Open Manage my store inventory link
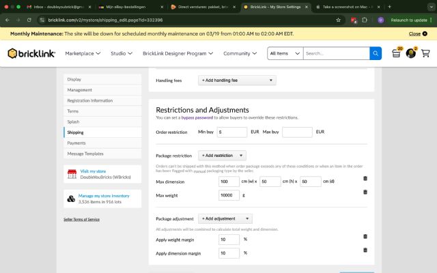 click(x=104, y=196)
